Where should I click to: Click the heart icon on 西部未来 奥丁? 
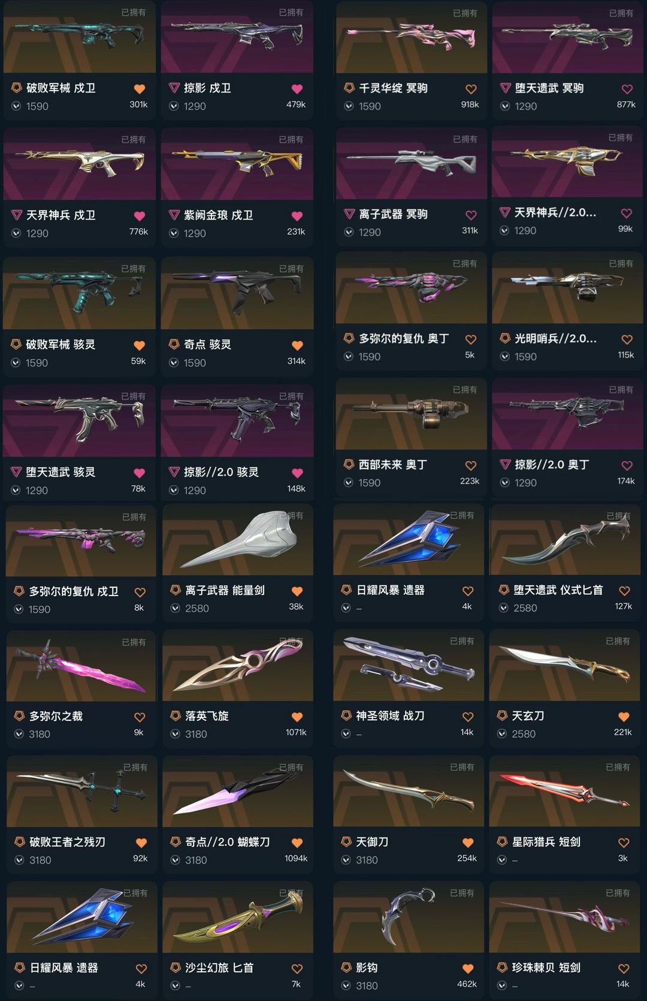click(x=471, y=465)
